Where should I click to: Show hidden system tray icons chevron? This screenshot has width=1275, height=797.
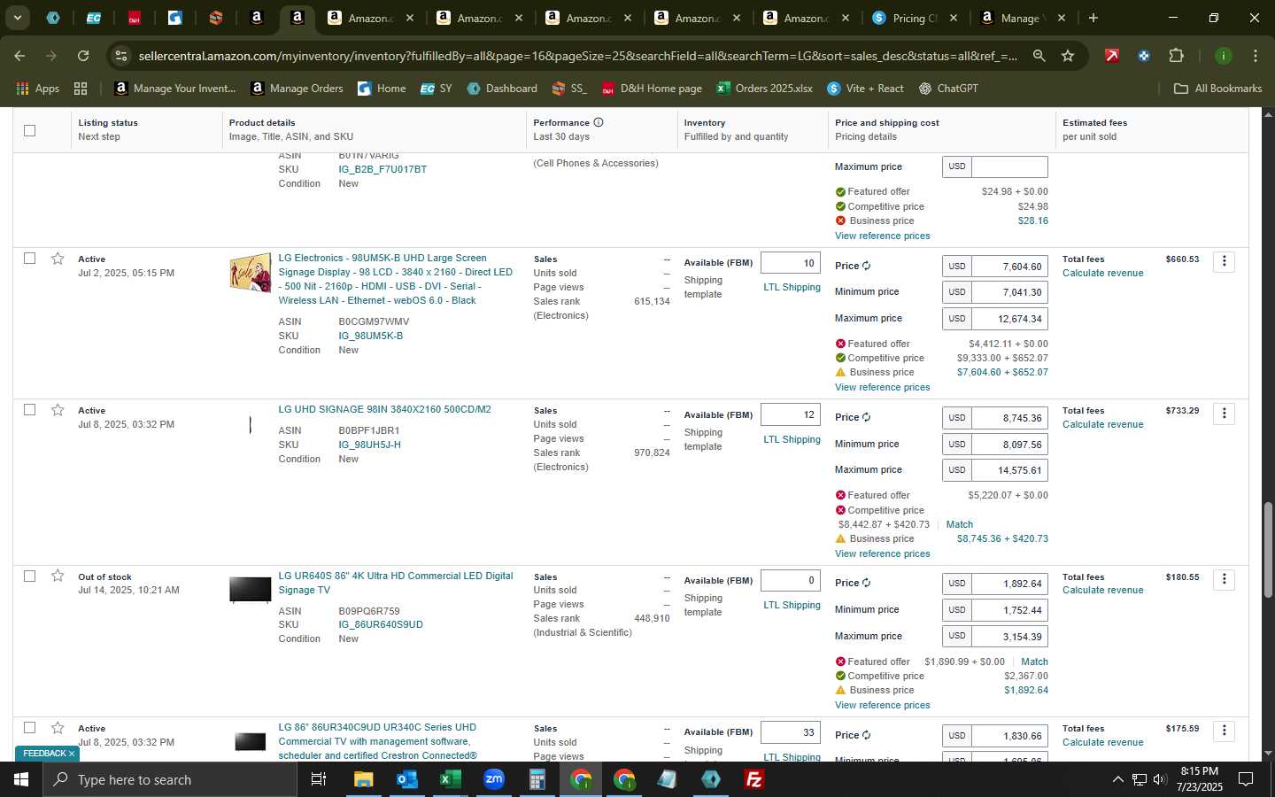coord(1117,779)
